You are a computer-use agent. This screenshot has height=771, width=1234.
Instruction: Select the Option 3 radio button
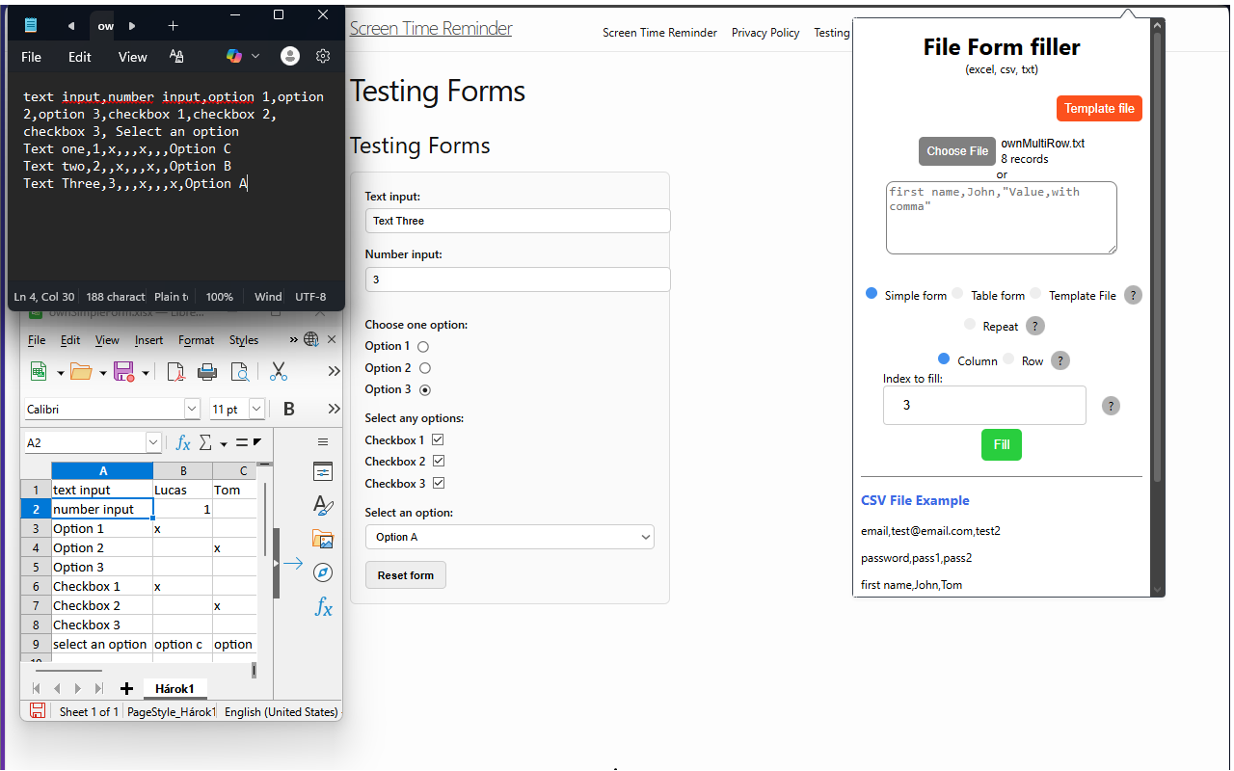(425, 389)
